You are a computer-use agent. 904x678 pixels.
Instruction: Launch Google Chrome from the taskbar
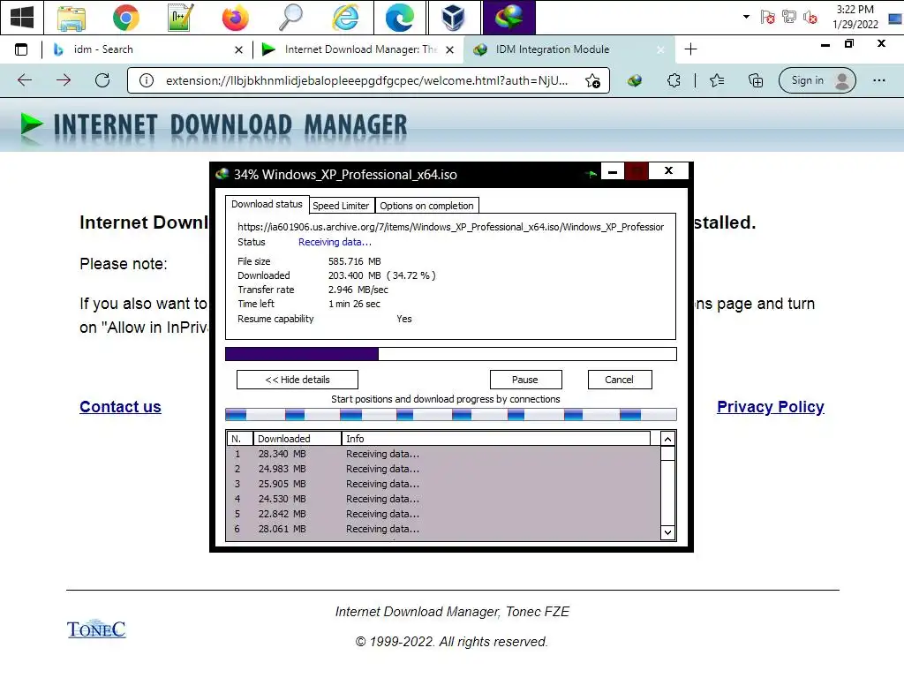pos(125,18)
